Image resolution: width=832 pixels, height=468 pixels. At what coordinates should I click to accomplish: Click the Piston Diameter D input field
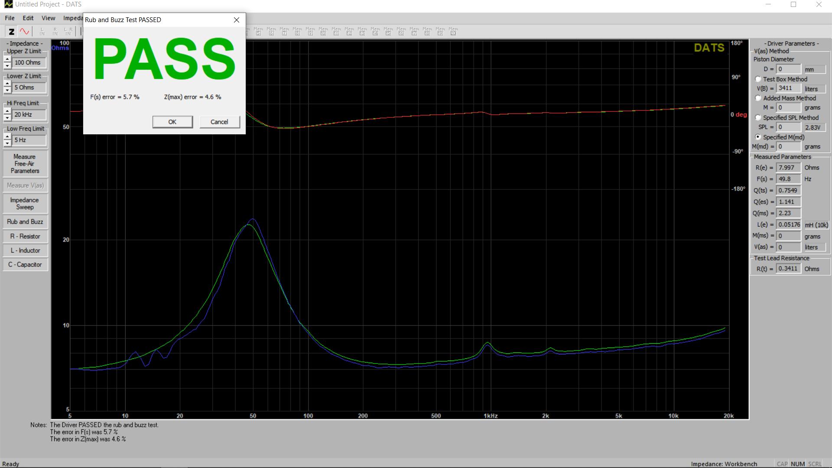coord(789,69)
